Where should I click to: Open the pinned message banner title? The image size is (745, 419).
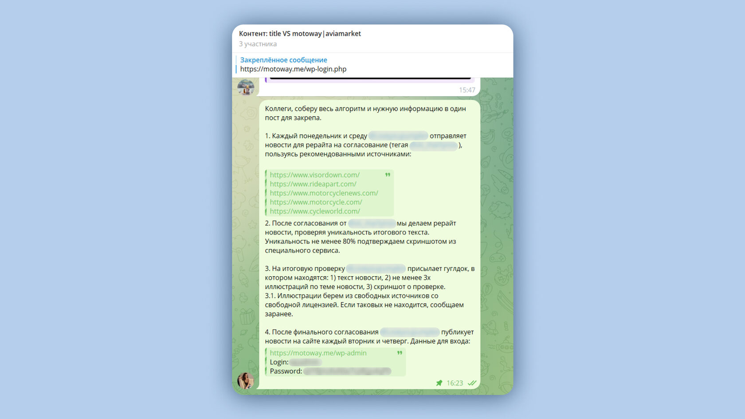(283, 60)
